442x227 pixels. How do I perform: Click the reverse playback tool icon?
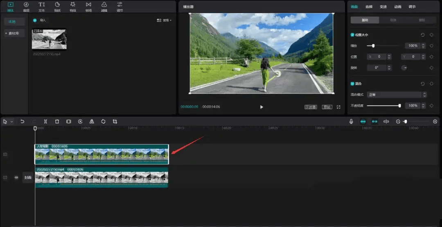coord(80,121)
